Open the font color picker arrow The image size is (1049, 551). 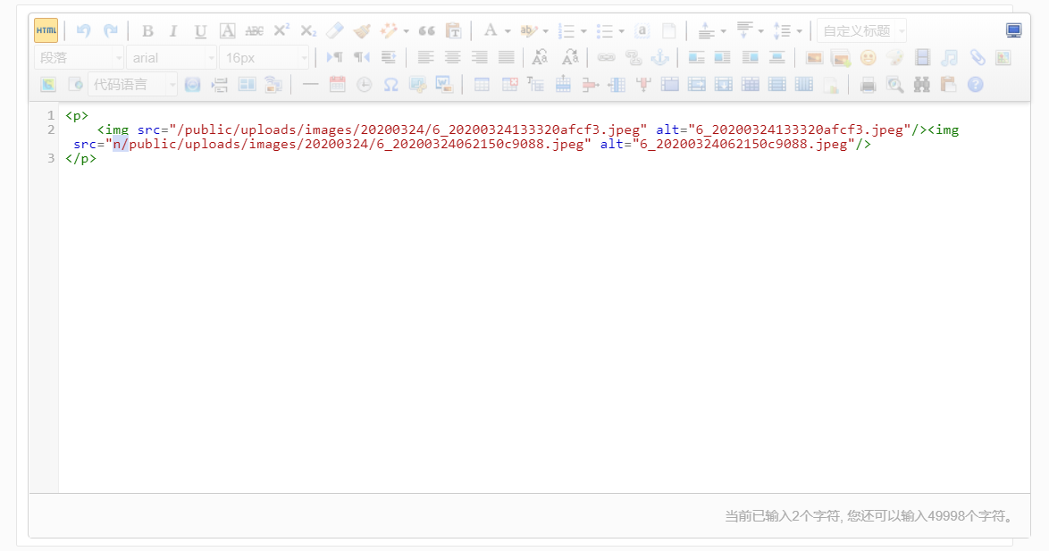coord(508,30)
